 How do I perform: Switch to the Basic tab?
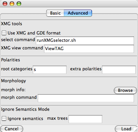tap(55, 13)
